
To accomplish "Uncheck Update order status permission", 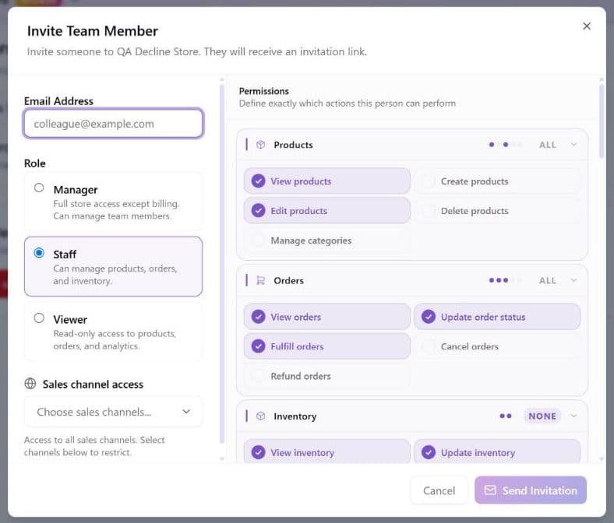I will pyautogui.click(x=497, y=317).
